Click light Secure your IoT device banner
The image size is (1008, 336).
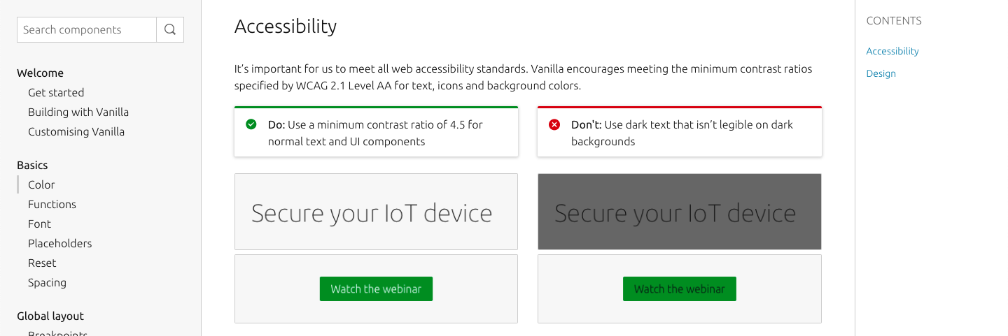click(x=376, y=212)
